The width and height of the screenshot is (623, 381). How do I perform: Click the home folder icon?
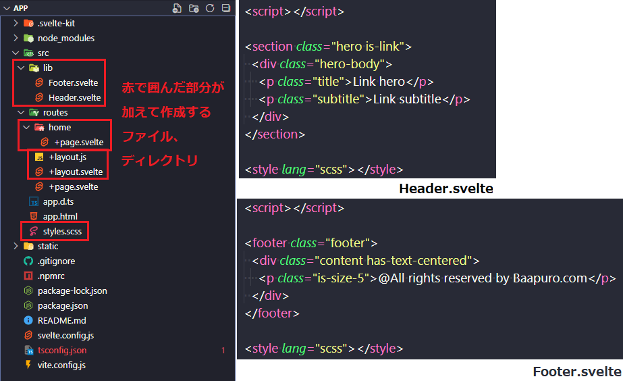click(39, 127)
